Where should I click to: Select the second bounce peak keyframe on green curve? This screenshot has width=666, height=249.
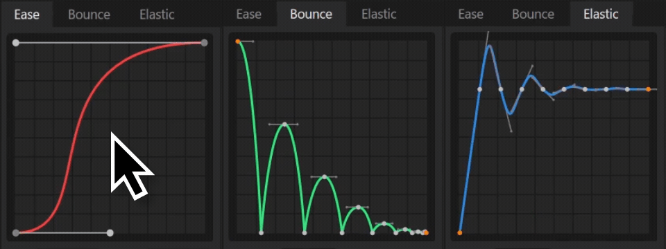(x=325, y=176)
